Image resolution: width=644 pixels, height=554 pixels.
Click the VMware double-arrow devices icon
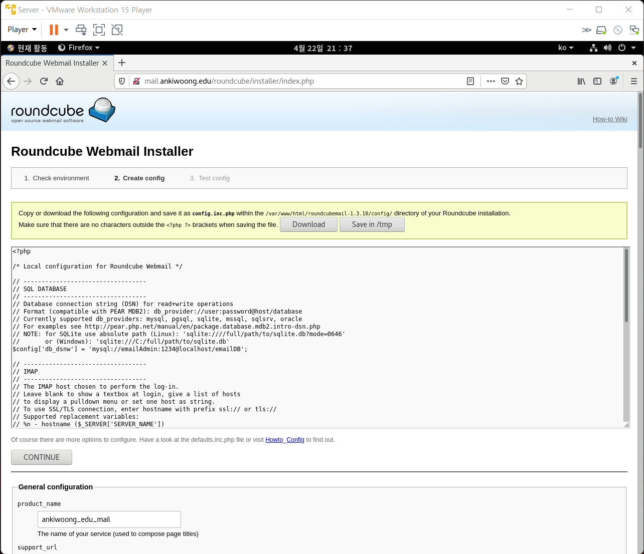[586, 30]
